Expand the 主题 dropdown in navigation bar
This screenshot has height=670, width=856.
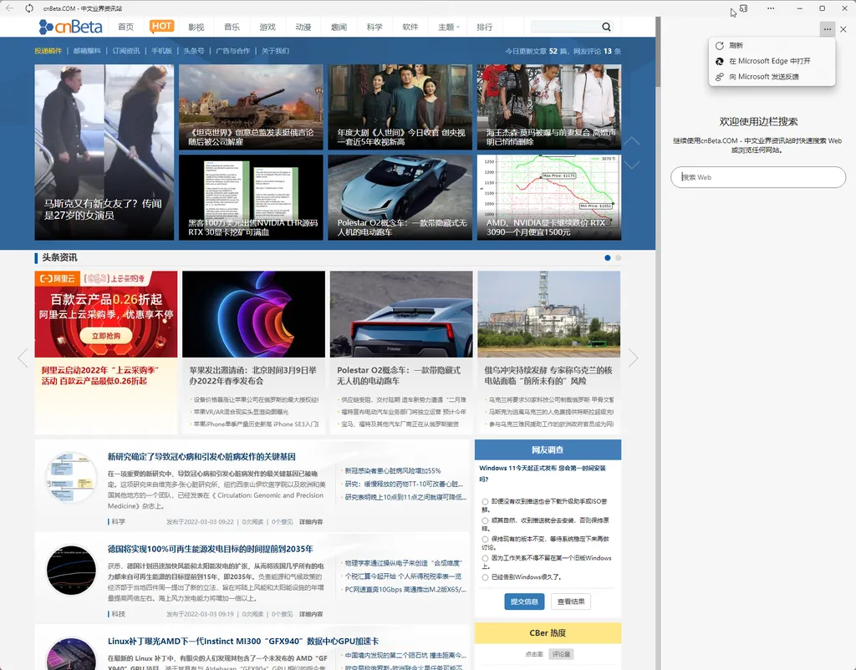pyautogui.click(x=449, y=27)
